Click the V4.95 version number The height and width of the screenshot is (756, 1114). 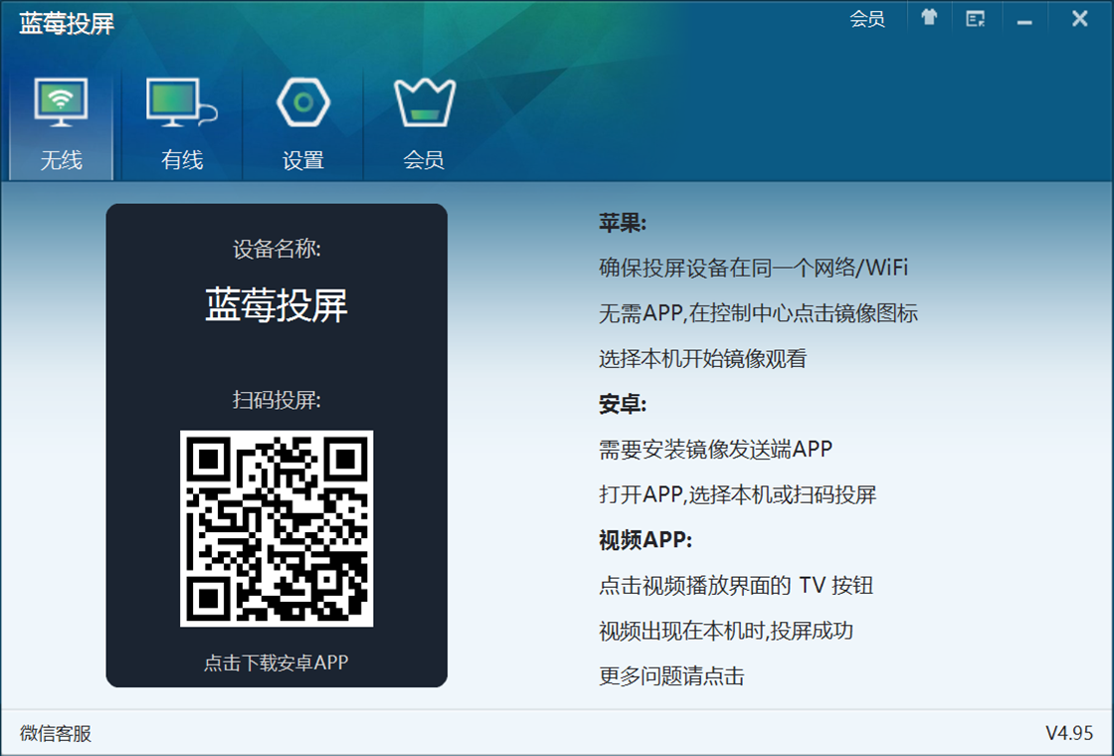point(1069,734)
